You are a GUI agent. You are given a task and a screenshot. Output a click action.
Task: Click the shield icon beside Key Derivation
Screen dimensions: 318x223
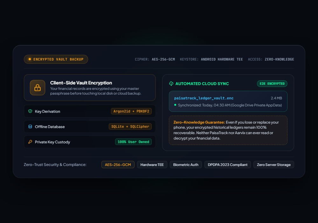[30, 111]
